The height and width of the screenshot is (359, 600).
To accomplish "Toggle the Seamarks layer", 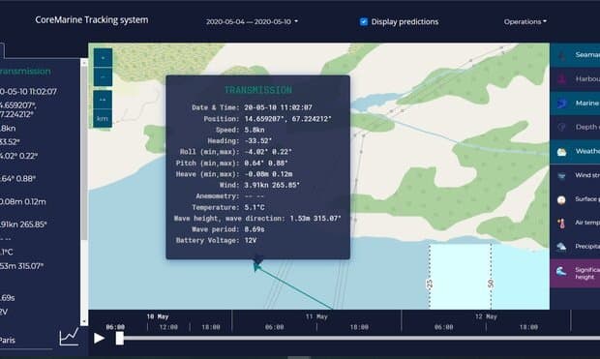I will [575, 55].
